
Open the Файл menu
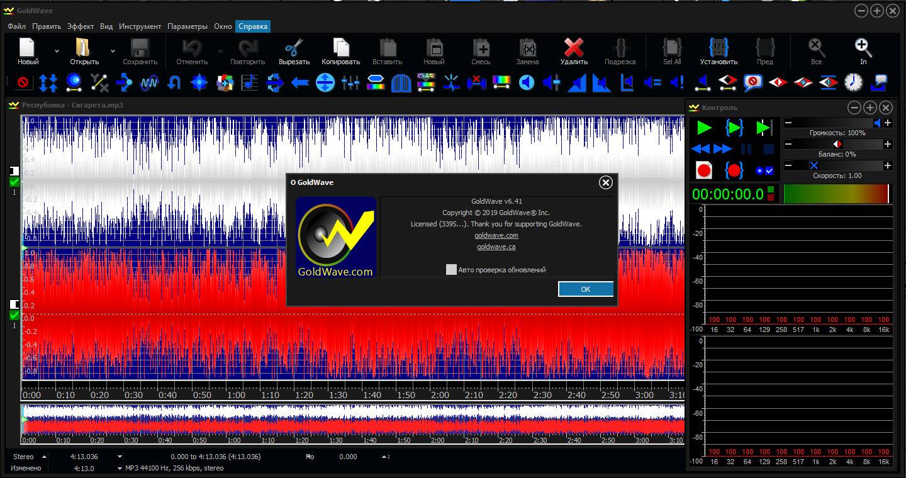(16, 26)
